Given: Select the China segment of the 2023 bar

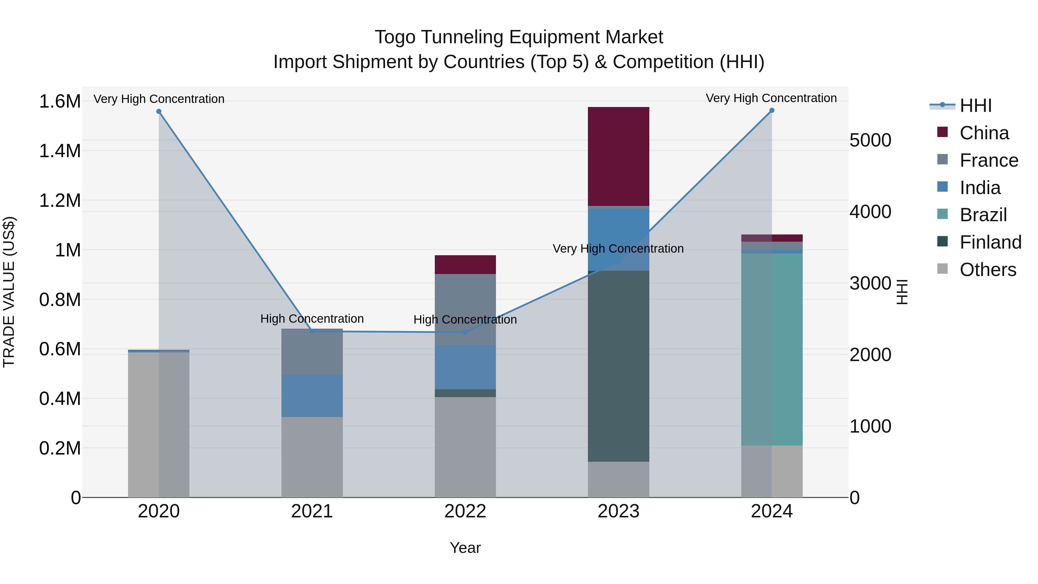Looking at the screenshot, I should [x=618, y=156].
